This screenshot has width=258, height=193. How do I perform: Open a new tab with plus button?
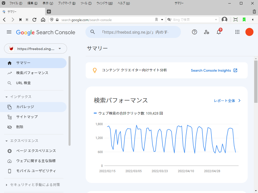49,12
